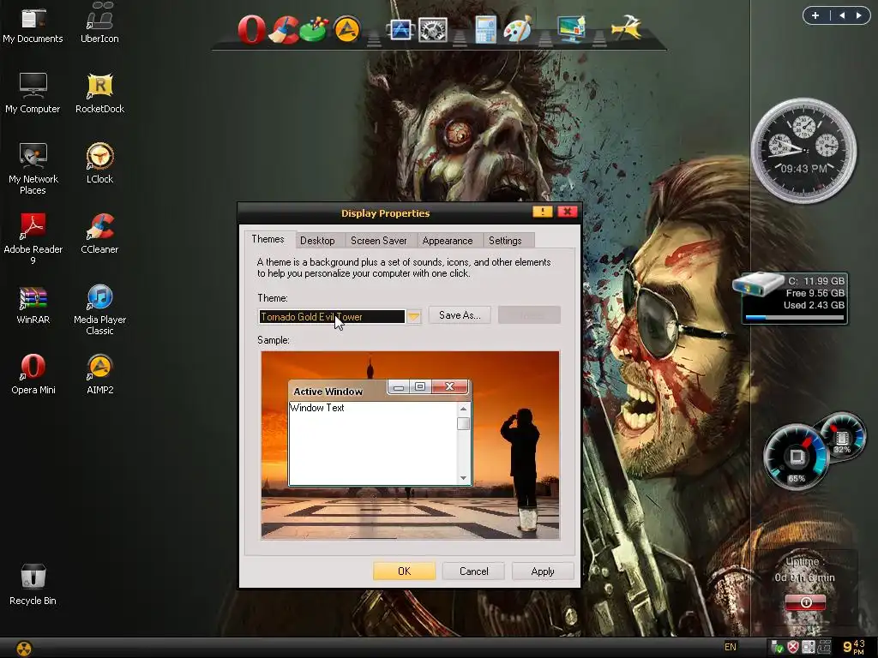
Task: Open the blue App Store-style dock icon
Action: (400, 30)
